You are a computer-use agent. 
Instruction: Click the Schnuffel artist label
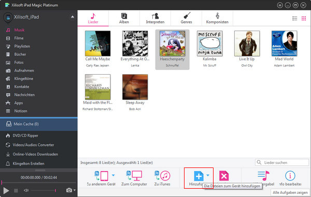click(x=173, y=65)
